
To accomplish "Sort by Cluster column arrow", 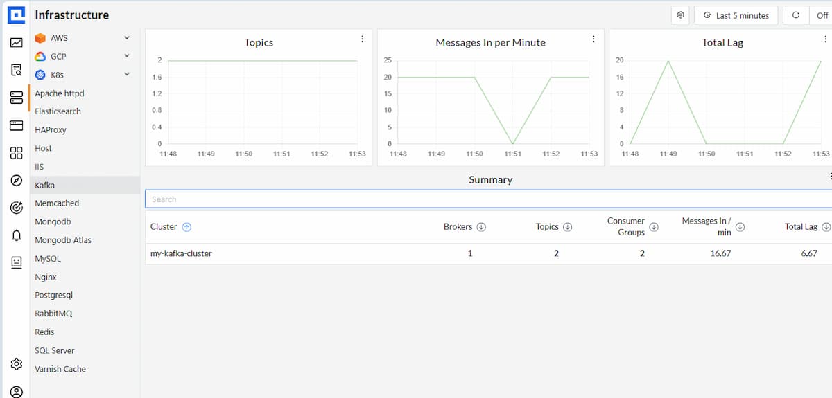I will (187, 227).
